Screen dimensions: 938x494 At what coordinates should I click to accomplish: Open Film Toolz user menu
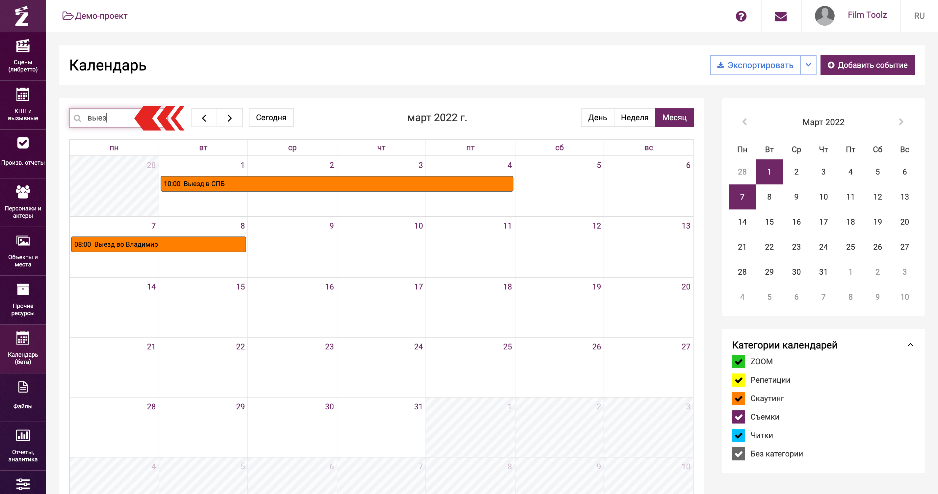tap(867, 15)
